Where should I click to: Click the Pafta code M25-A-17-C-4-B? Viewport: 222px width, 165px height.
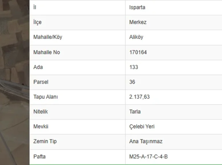point(148,156)
